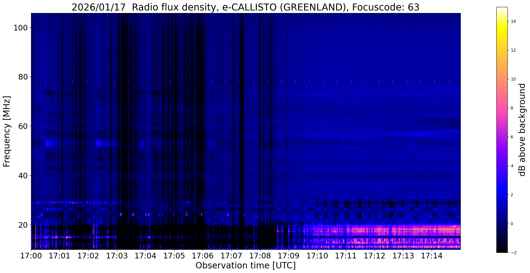Select the 17:08 time tick label
The width and height of the screenshot is (530, 273).
[x=260, y=255]
